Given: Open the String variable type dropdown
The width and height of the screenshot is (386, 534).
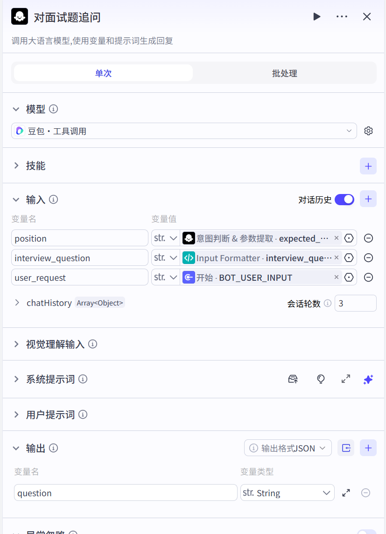Looking at the screenshot, I should [x=287, y=493].
